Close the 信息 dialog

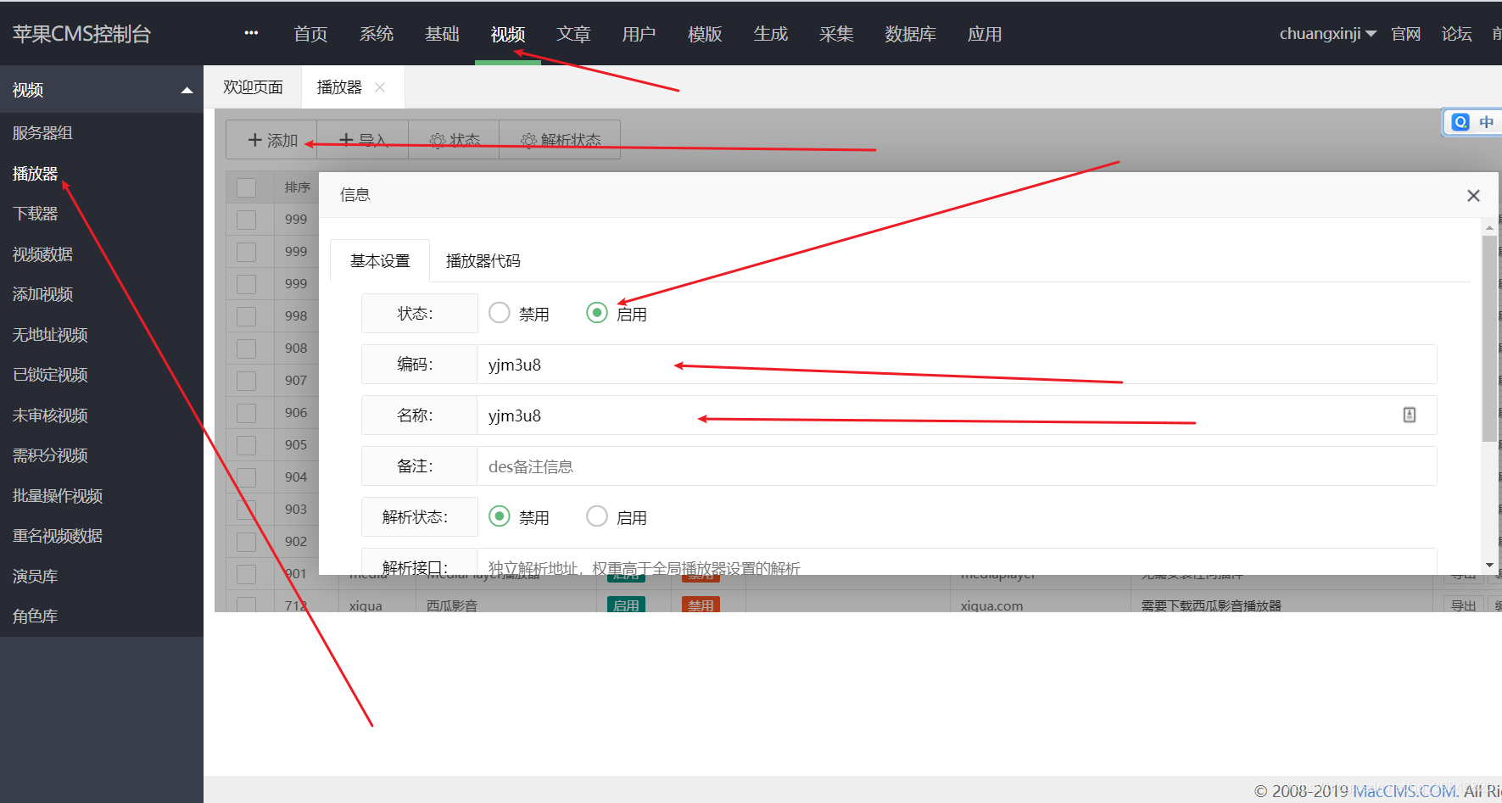[1473, 196]
